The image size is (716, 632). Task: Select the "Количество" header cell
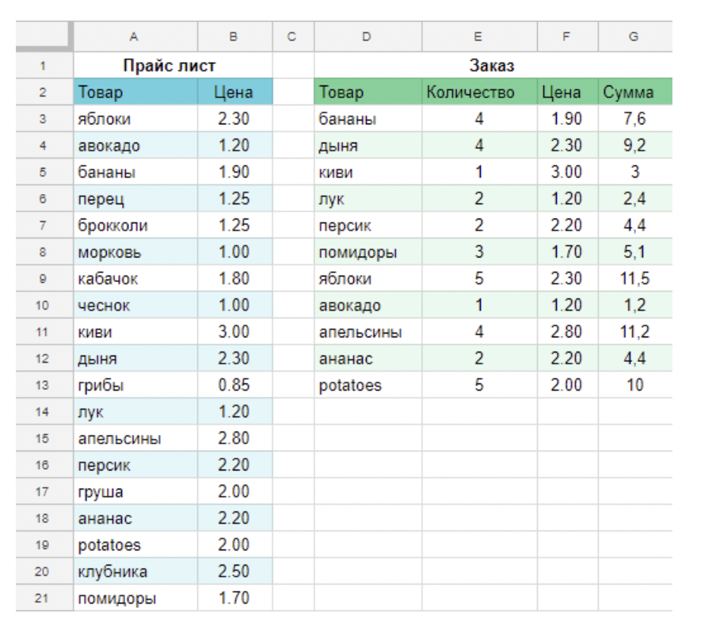tap(478, 93)
